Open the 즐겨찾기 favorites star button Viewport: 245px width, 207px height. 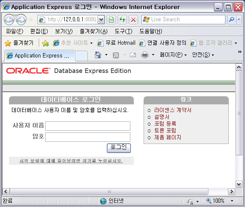point(19,43)
